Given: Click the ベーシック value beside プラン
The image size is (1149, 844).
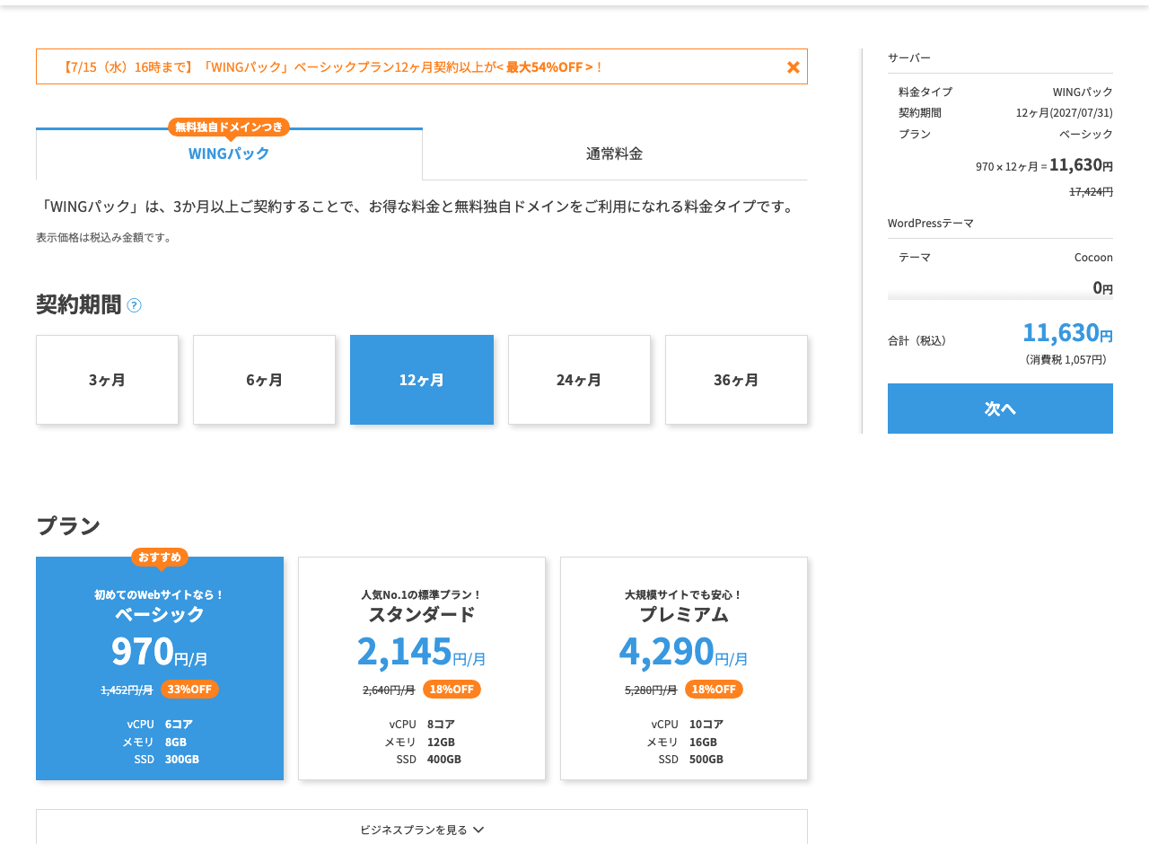Looking at the screenshot, I should (1086, 134).
